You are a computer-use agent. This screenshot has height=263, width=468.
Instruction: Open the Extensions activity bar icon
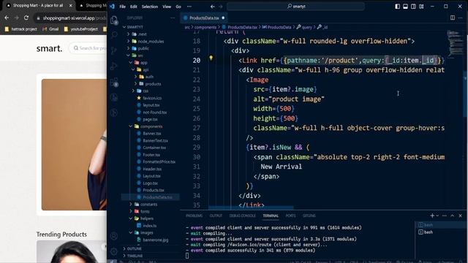click(114, 82)
